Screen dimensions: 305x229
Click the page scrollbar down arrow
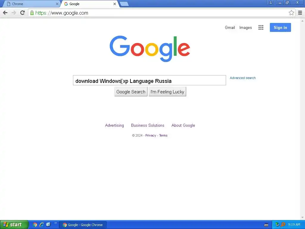pyautogui.click(x=302, y=217)
